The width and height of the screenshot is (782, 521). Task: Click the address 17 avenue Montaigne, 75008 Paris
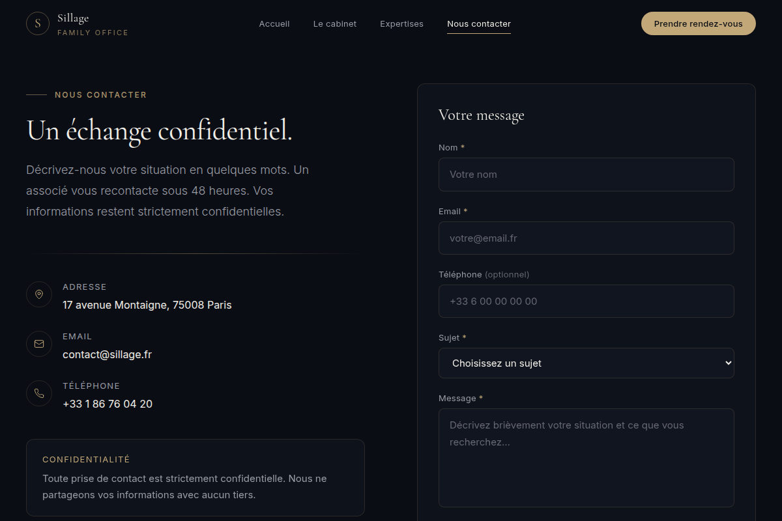tap(147, 305)
